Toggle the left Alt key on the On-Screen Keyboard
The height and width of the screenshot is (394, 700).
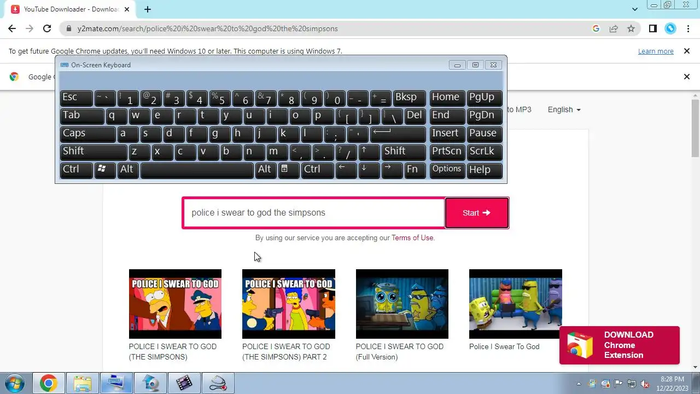[128, 170]
